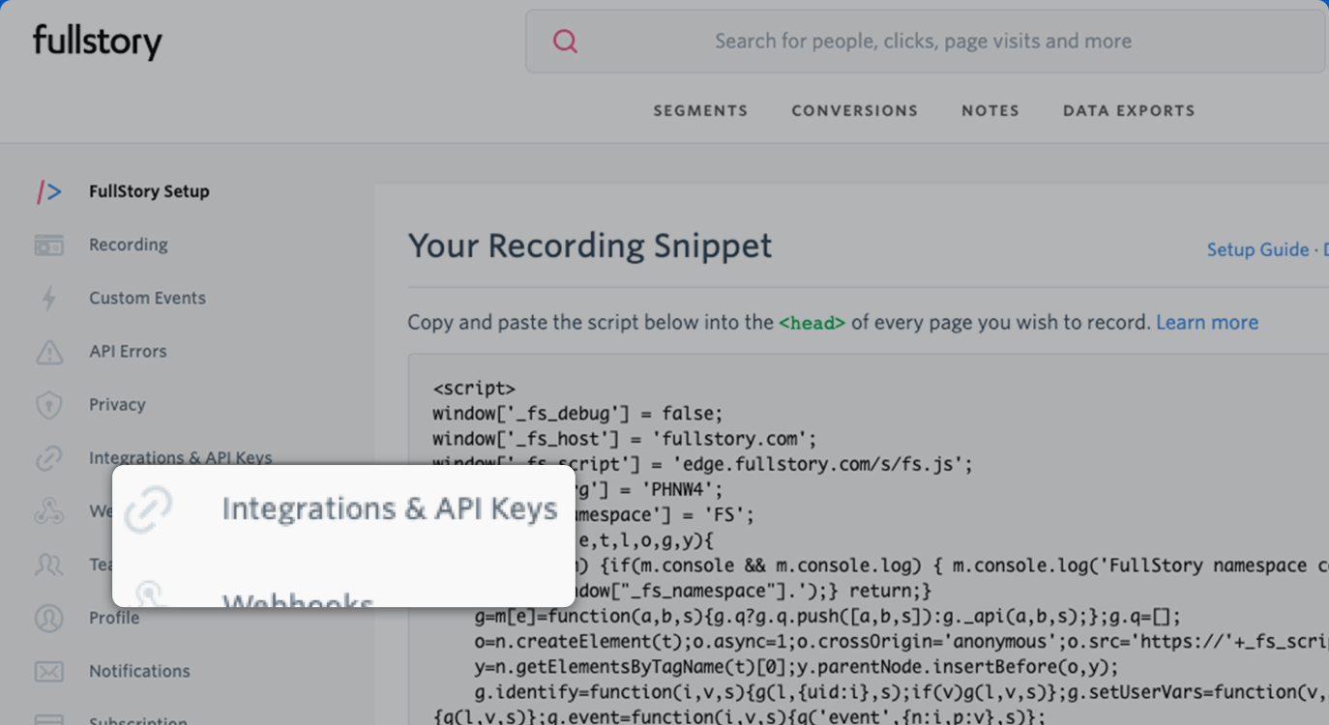Click the Learn more link
1329x725 pixels.
(1207, 322)
